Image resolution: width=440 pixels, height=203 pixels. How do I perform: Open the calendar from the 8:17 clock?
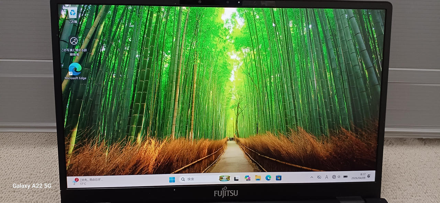tap(359, 176)
